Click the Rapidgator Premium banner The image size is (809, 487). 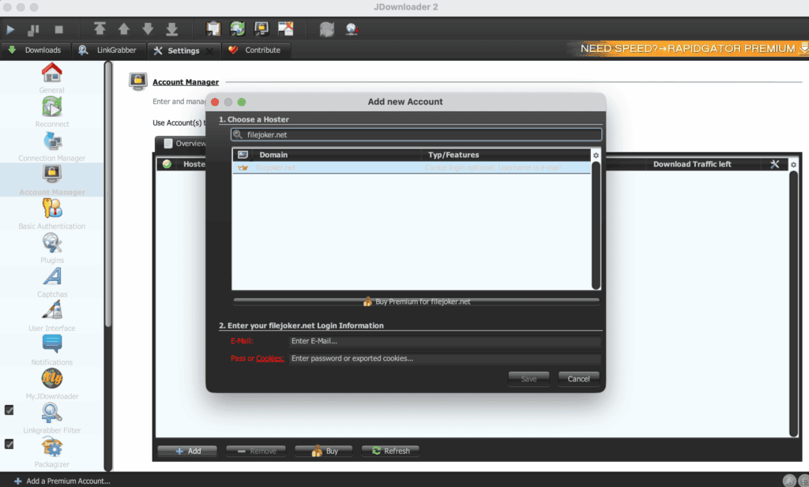pyautogui.click(x=688, y=48)
